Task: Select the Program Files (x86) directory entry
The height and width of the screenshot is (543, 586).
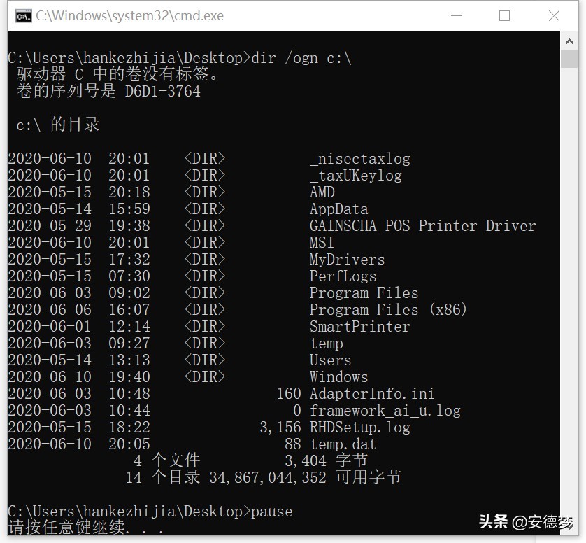Action: [x=389, y=309]
